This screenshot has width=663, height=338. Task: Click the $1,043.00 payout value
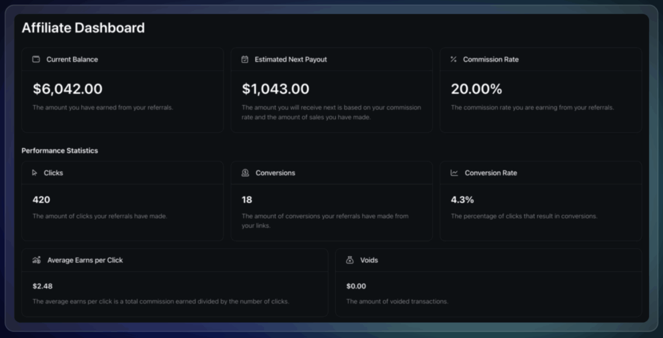275,88
